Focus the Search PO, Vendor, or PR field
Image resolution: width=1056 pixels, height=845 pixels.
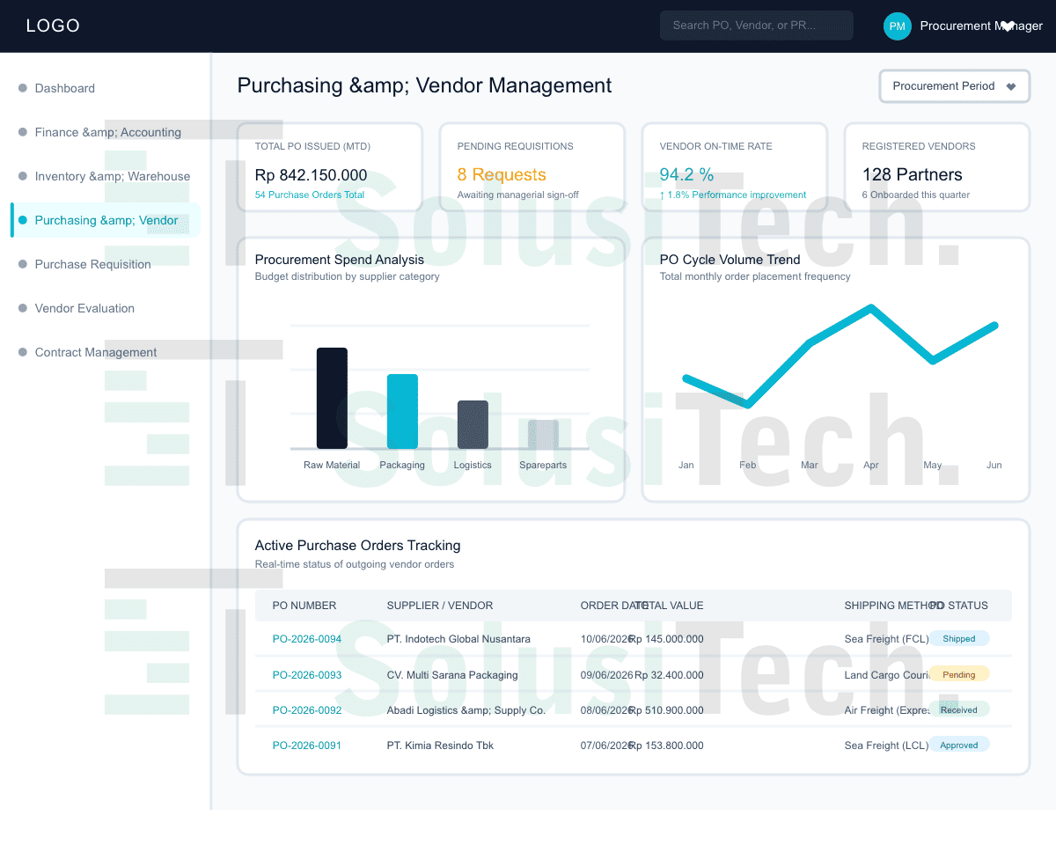pyautogui.click(x=757, y=26)
